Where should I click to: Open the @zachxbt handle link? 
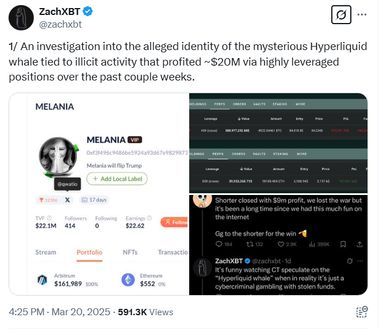[60, 24]
